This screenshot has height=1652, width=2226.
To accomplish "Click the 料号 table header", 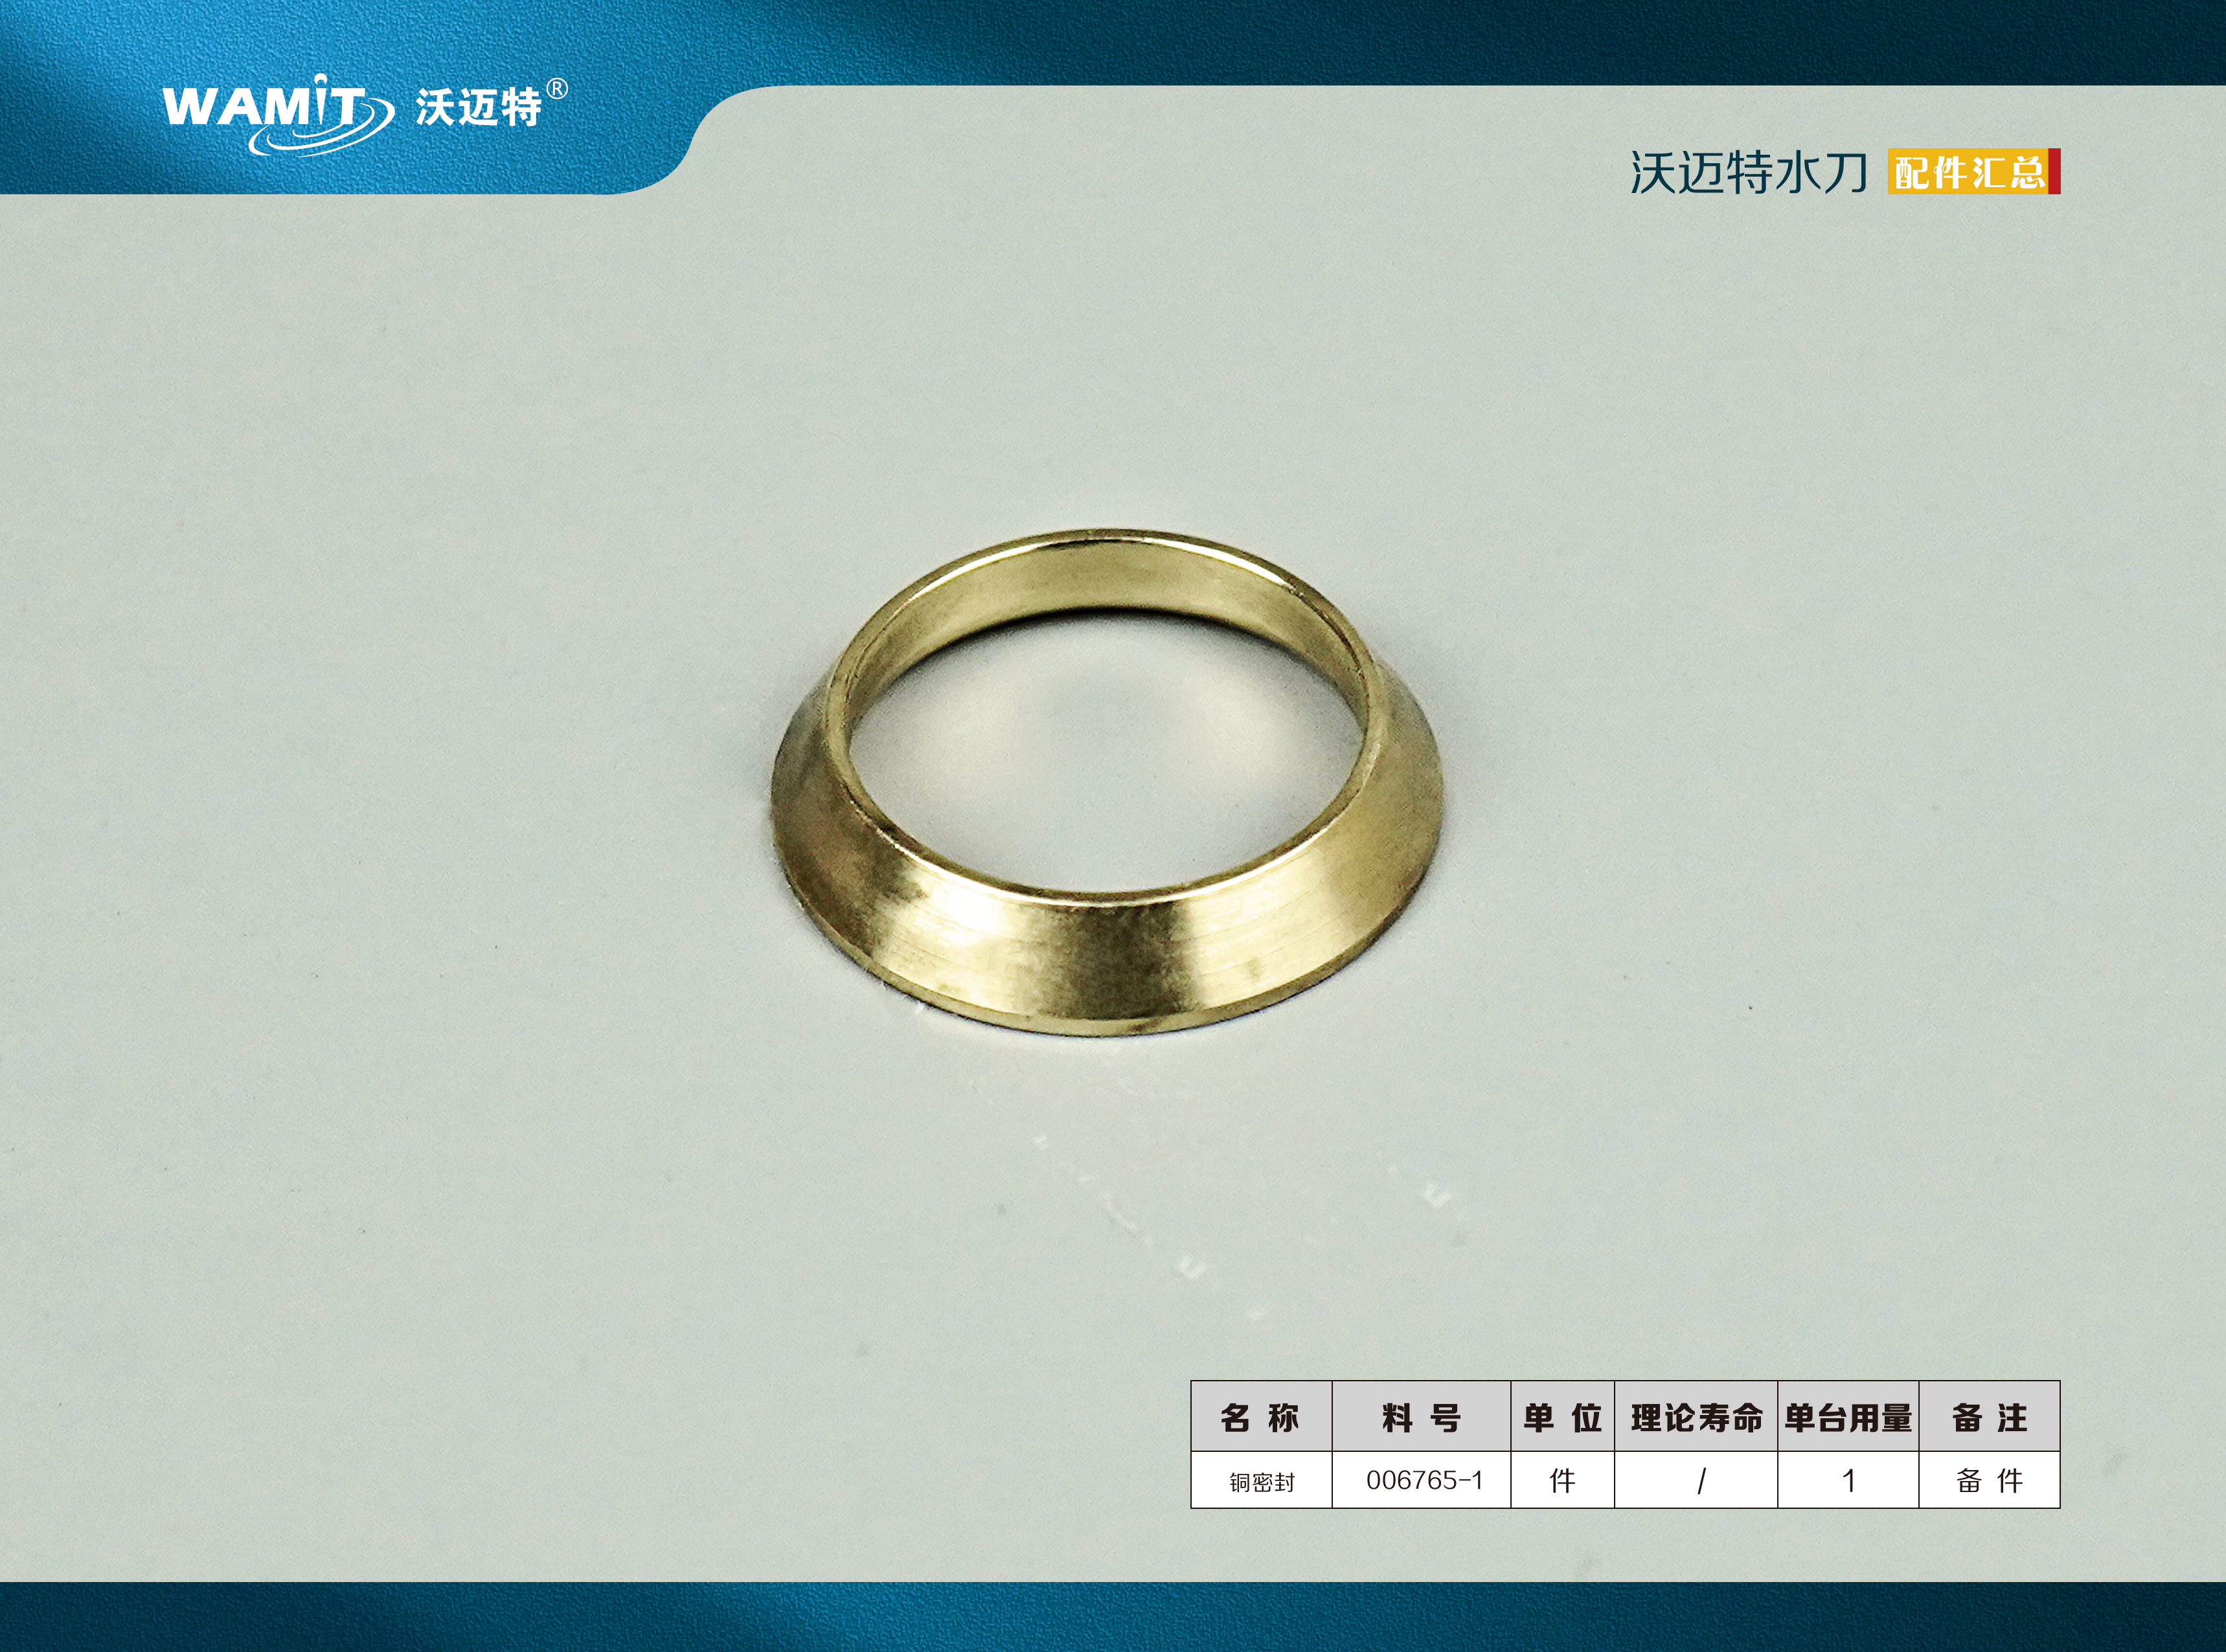I will pos(1421,1417).
